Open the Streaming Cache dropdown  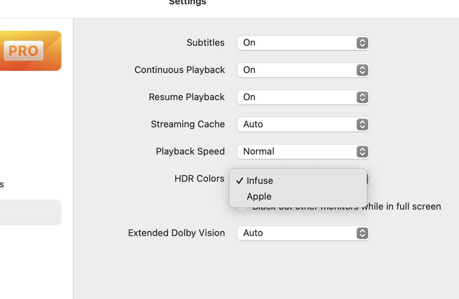pyautogui.click(x=303, y=124)
